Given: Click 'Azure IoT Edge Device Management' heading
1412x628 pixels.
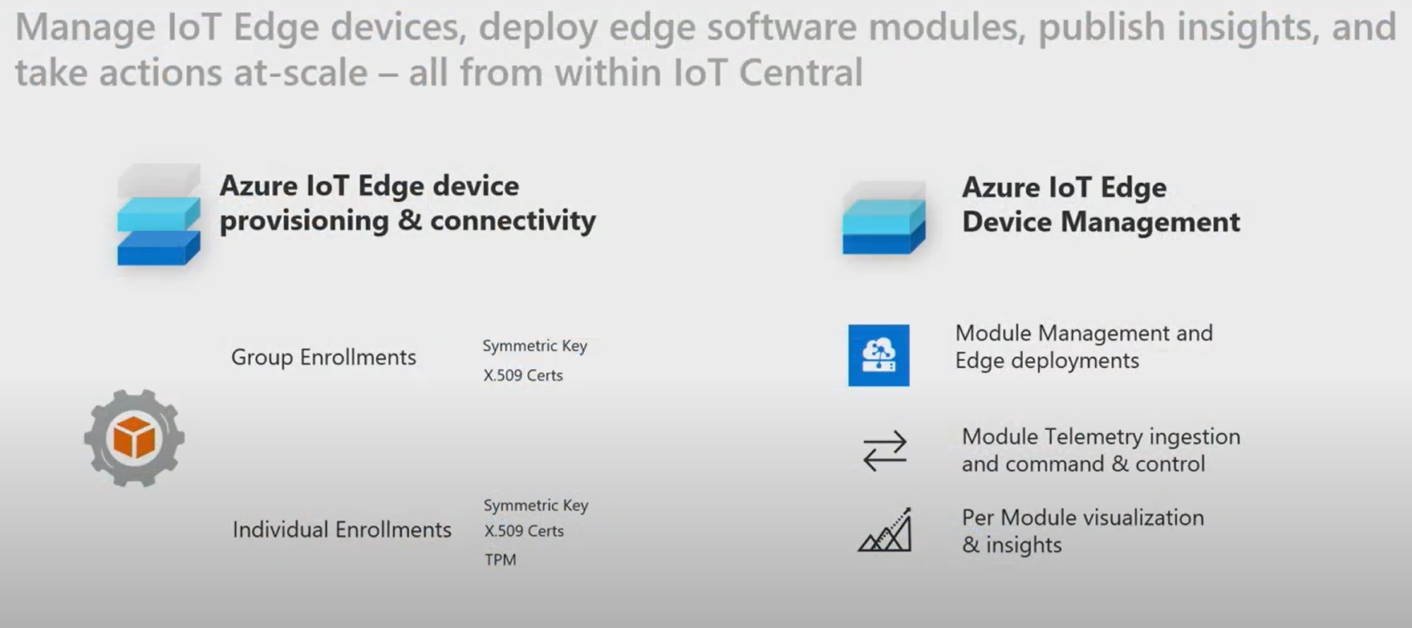Looking at the screenshot, I should coord(1101,205).
